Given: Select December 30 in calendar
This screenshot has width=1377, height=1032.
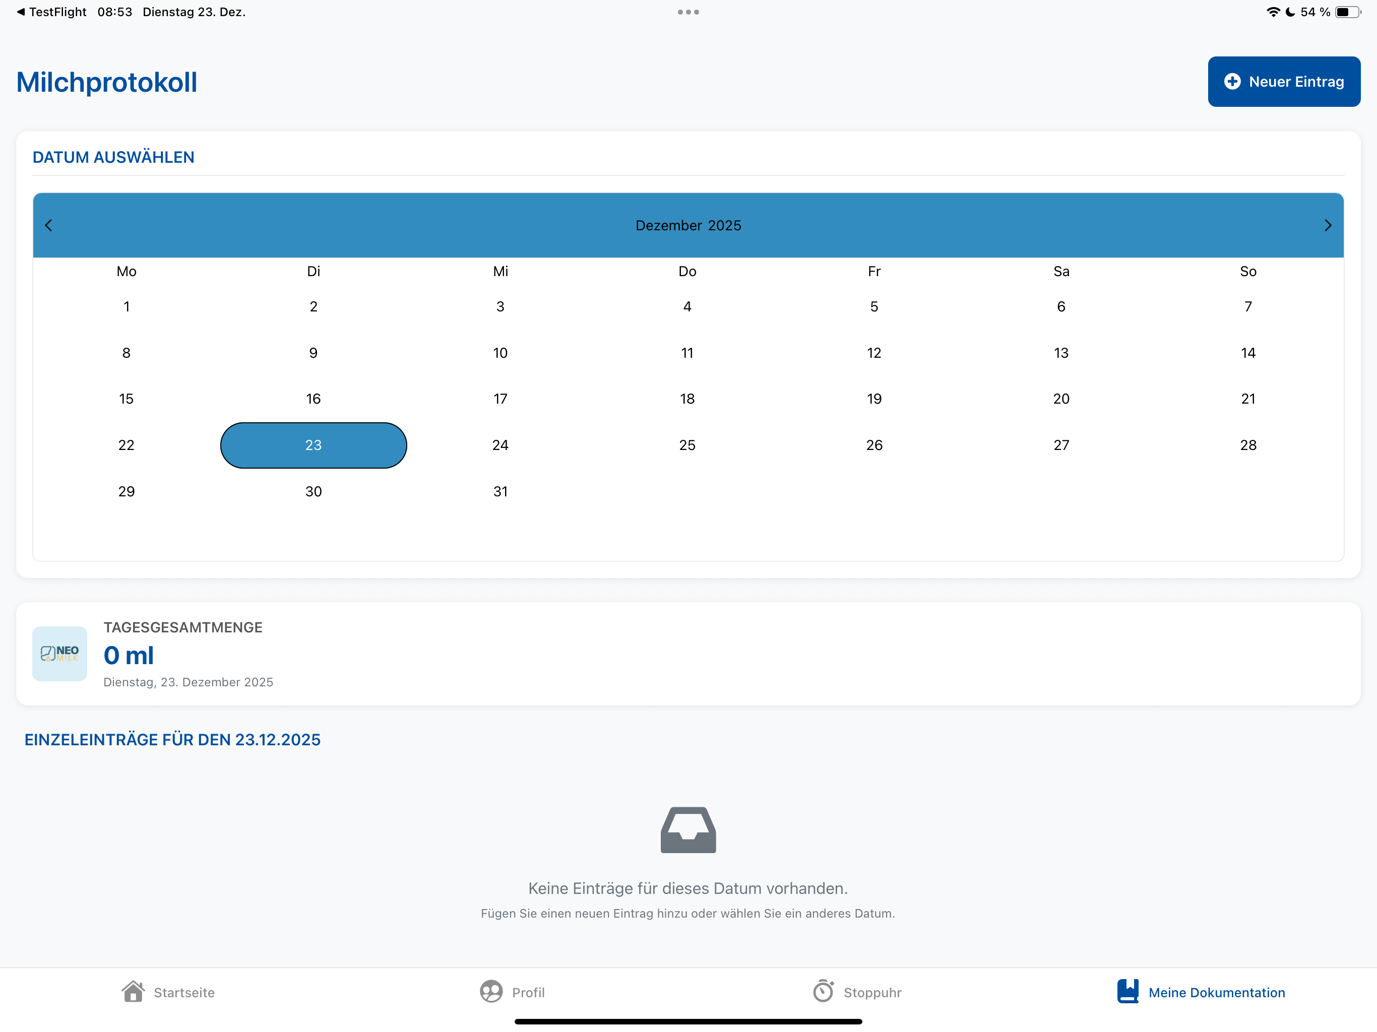Looking at the screenshot, I should click(313, 492).
